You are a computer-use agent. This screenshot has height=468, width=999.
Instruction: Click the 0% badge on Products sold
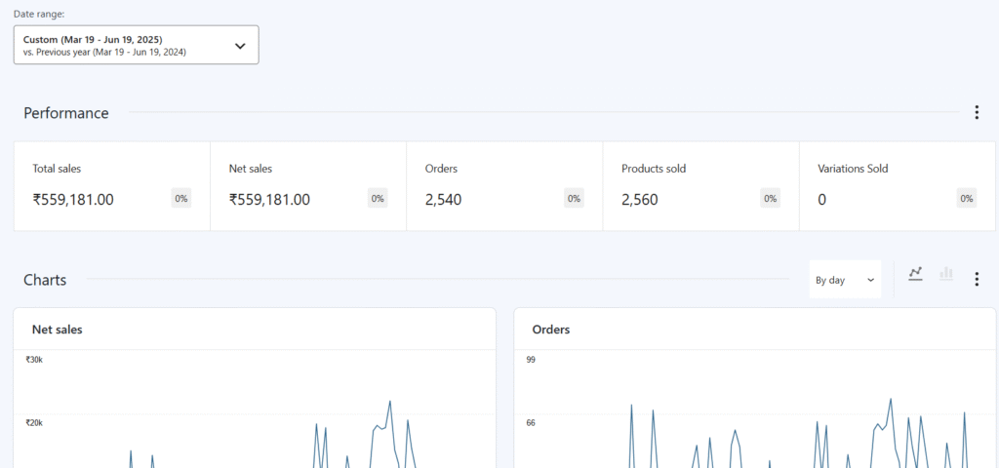(771, 199)
